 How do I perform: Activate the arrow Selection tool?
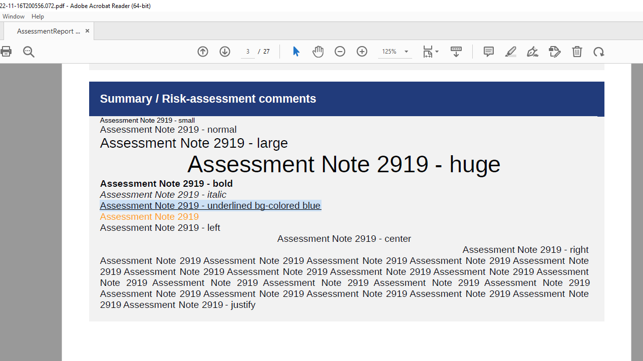point(296,52)
